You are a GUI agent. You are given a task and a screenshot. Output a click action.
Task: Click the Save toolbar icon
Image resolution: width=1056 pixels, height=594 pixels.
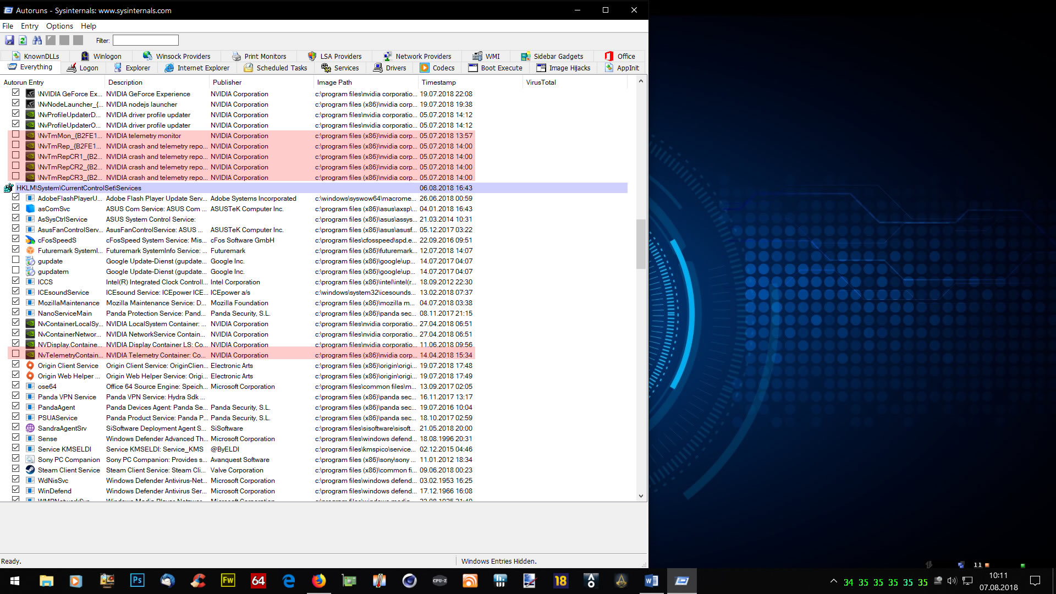pyautogui.click(x=9, y=40)
